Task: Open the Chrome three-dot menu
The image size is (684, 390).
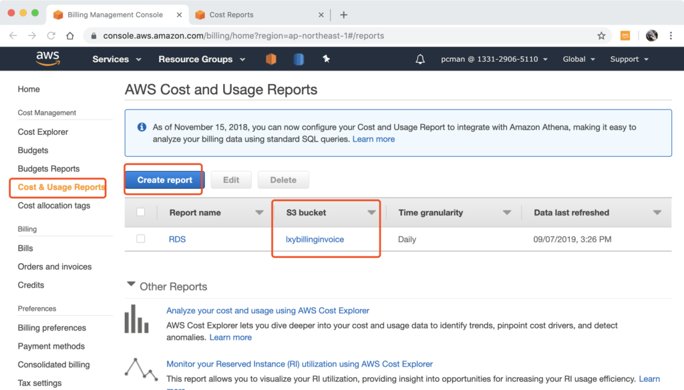Action: [x=671, y=36]
